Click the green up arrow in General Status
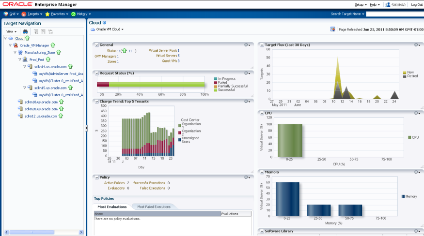Image resolution: width=424 pixels, height=236 pixels. pos(125,50)
